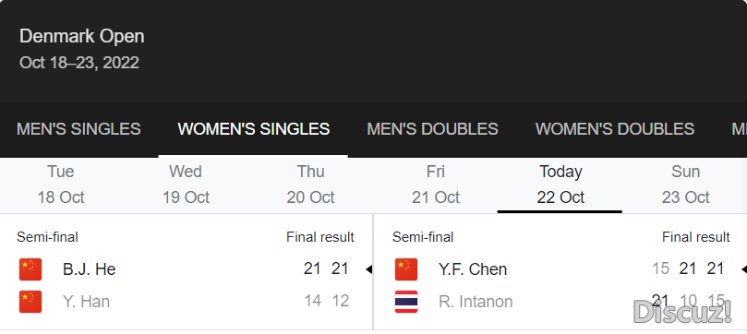This screenshot has height=334, width=747.
Task: Click China flag next to Y. Han
Action: point(30,302)
